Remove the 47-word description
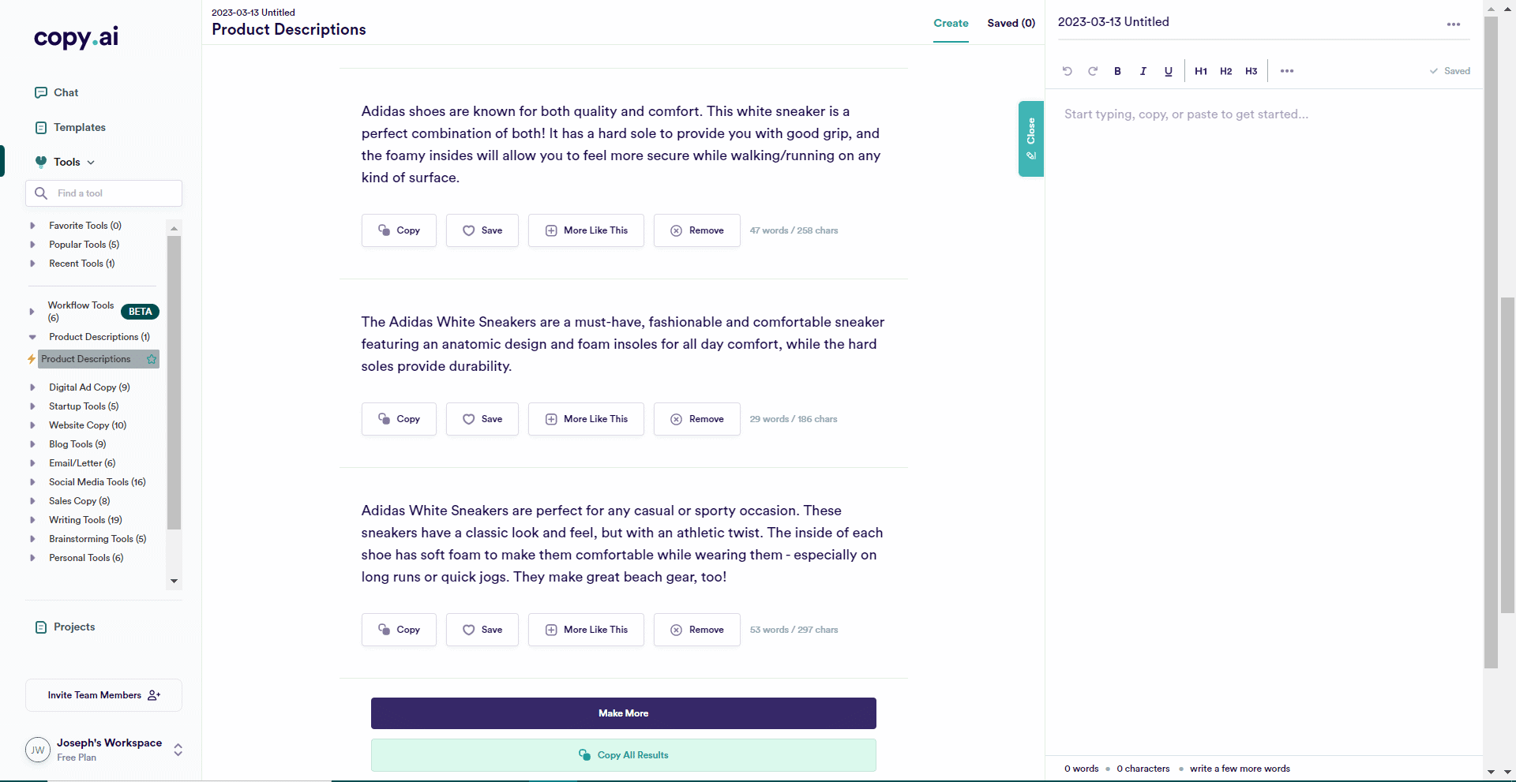 696,230
